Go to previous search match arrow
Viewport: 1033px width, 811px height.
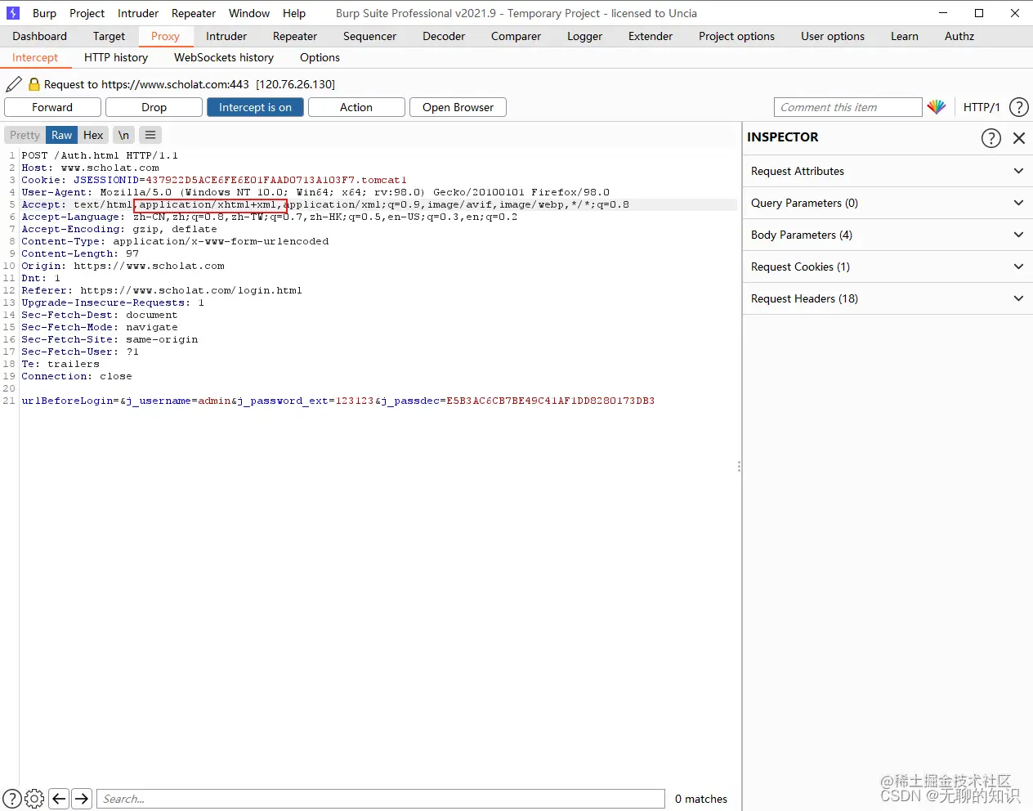pos(59,799)
